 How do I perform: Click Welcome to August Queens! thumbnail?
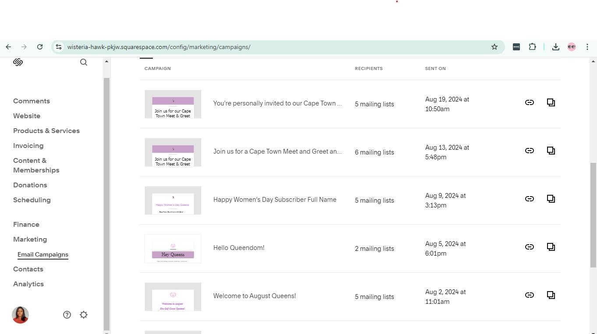click(173, 297)
